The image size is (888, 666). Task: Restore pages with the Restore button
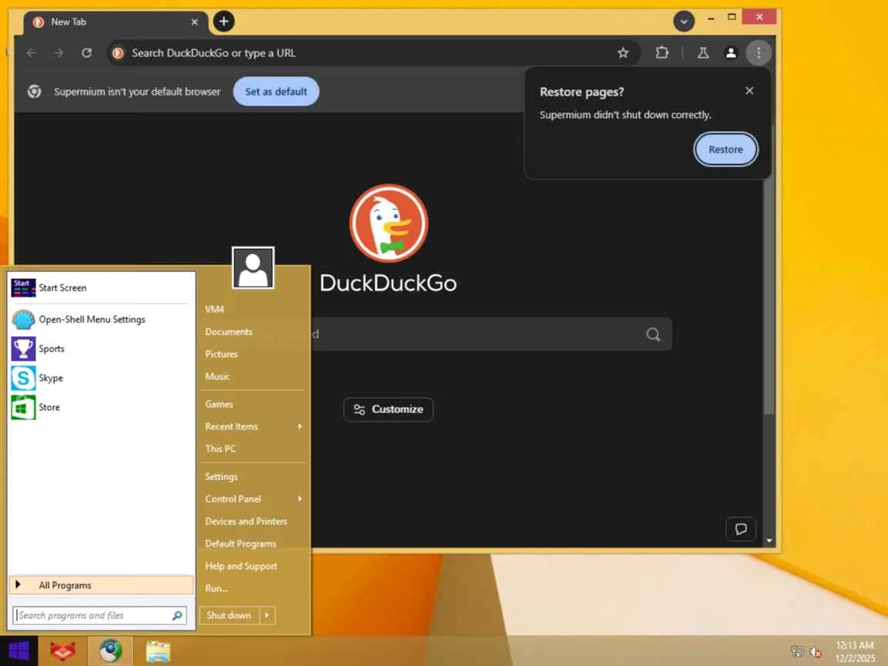tap(725, 150)
